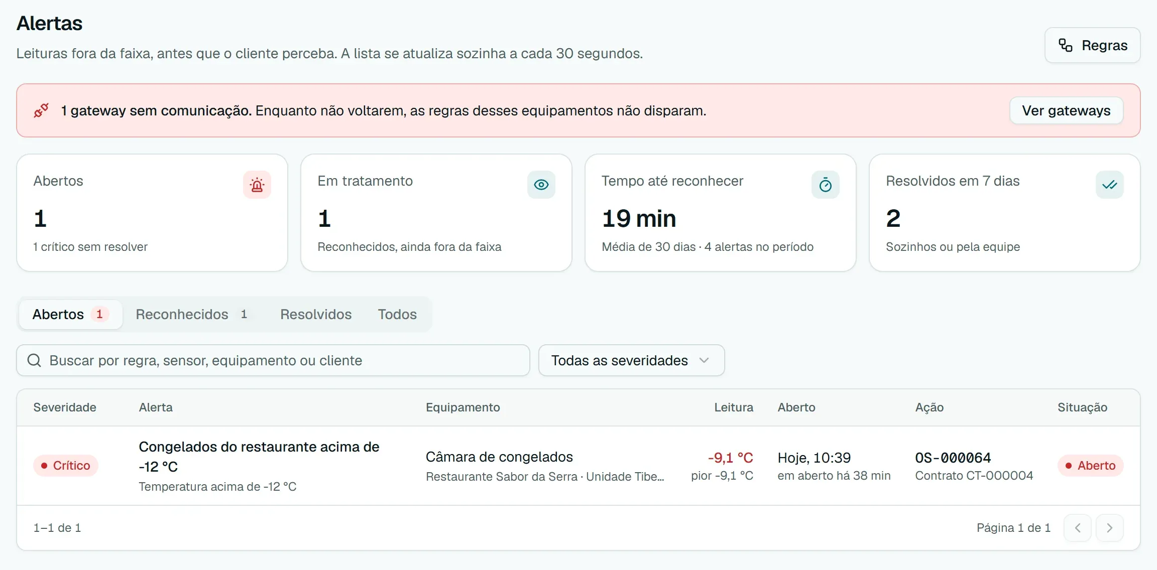This screenshot has width=1157, height=570.
Task: Click the Leitura column header
Action: tap(734, 407)
